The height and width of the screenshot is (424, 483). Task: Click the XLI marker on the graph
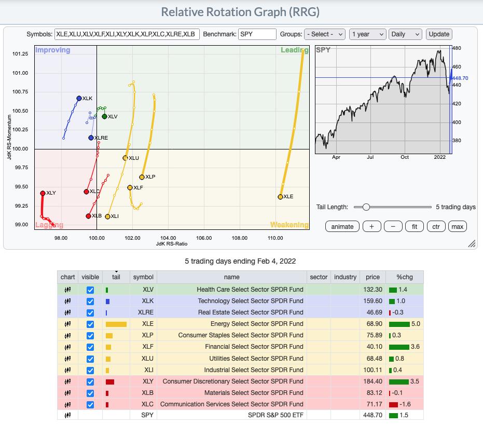click(x=107, y=216)
